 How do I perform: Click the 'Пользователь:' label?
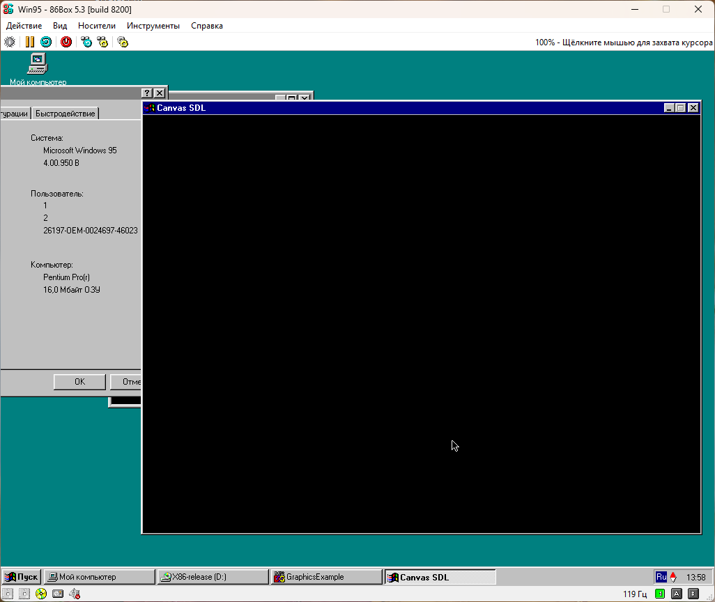tap(57, 194)
